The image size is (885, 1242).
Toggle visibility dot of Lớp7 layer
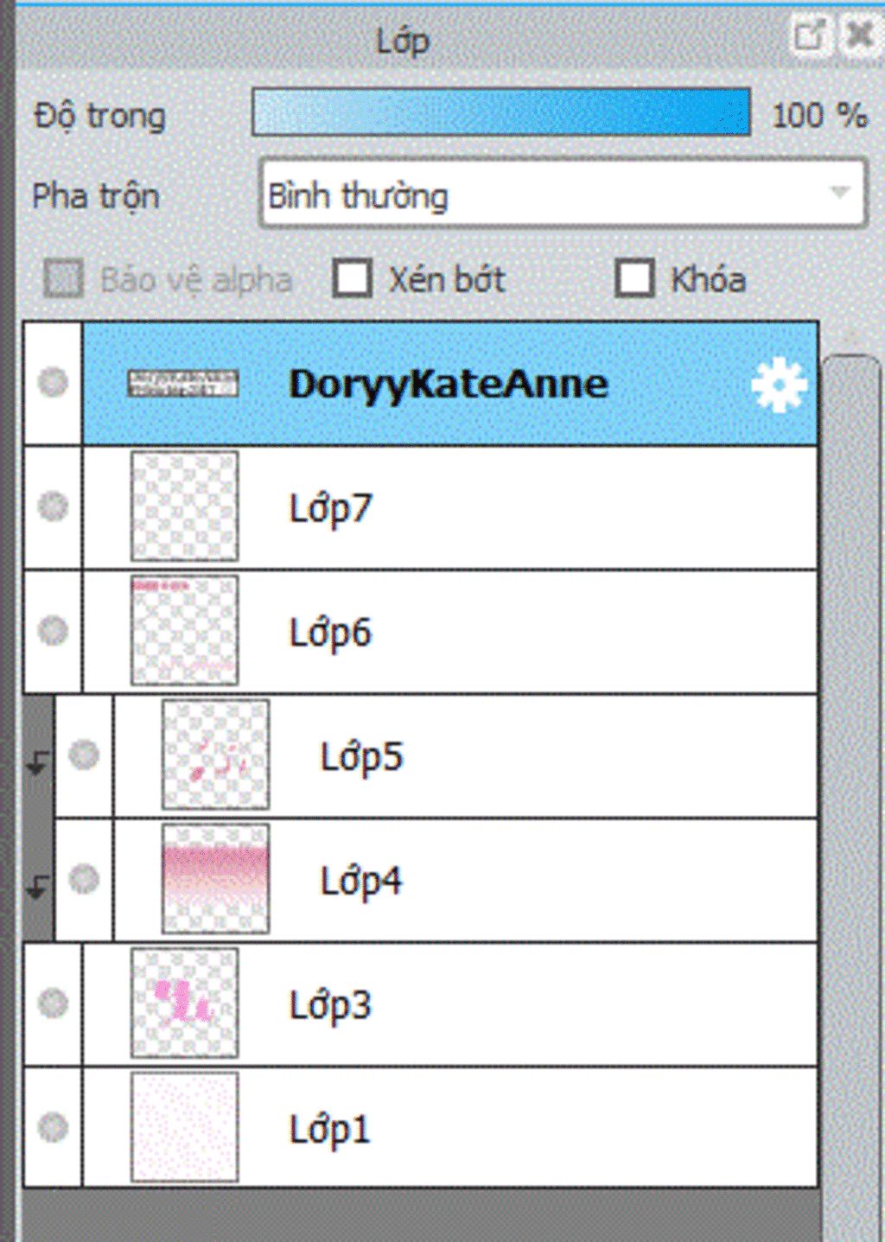tap(54, 506)
